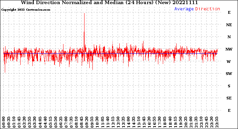Click the 03:30 time label
This screenshot has height=129, width=238.
coord(35,122)
